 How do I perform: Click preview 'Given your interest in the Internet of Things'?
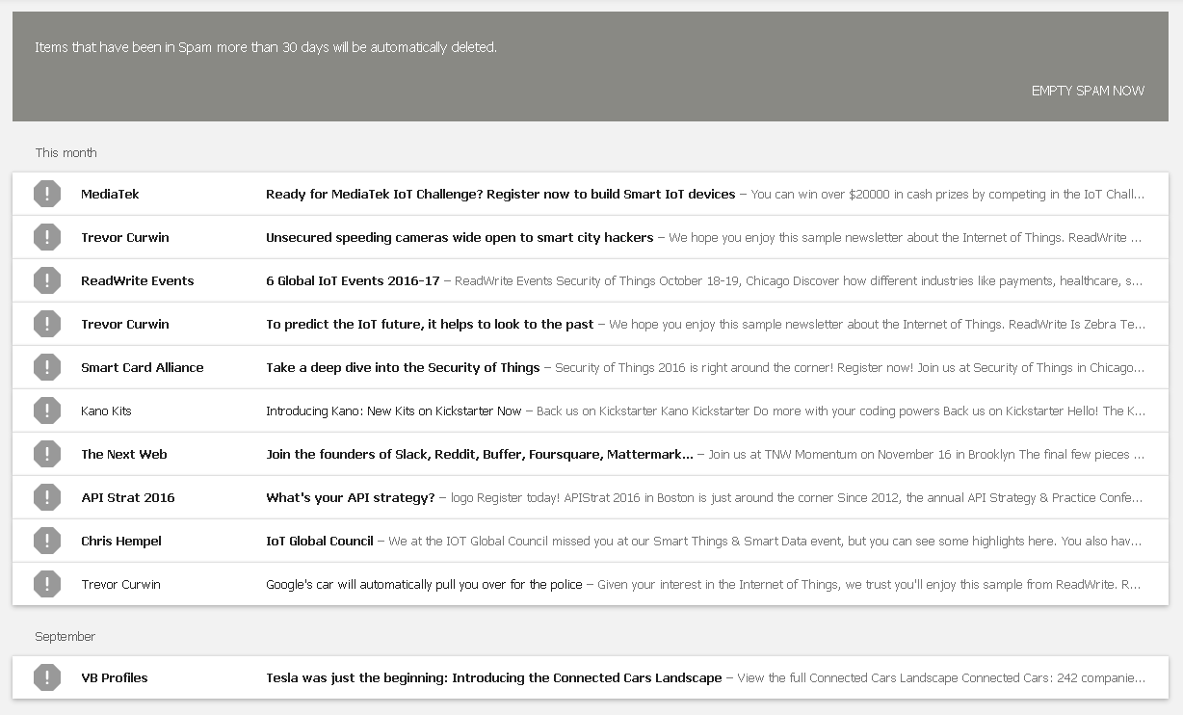871,584
